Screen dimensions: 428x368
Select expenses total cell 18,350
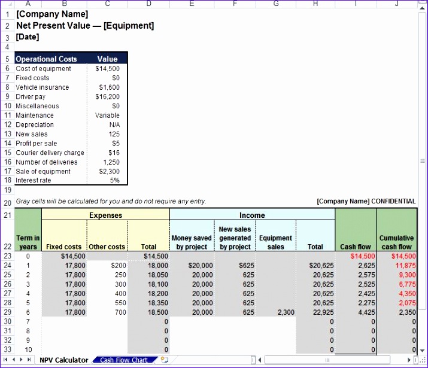point(148,303)
